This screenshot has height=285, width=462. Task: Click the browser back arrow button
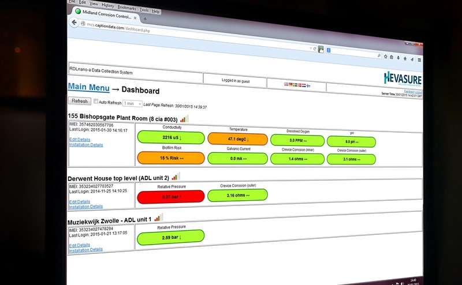point(74,22)
